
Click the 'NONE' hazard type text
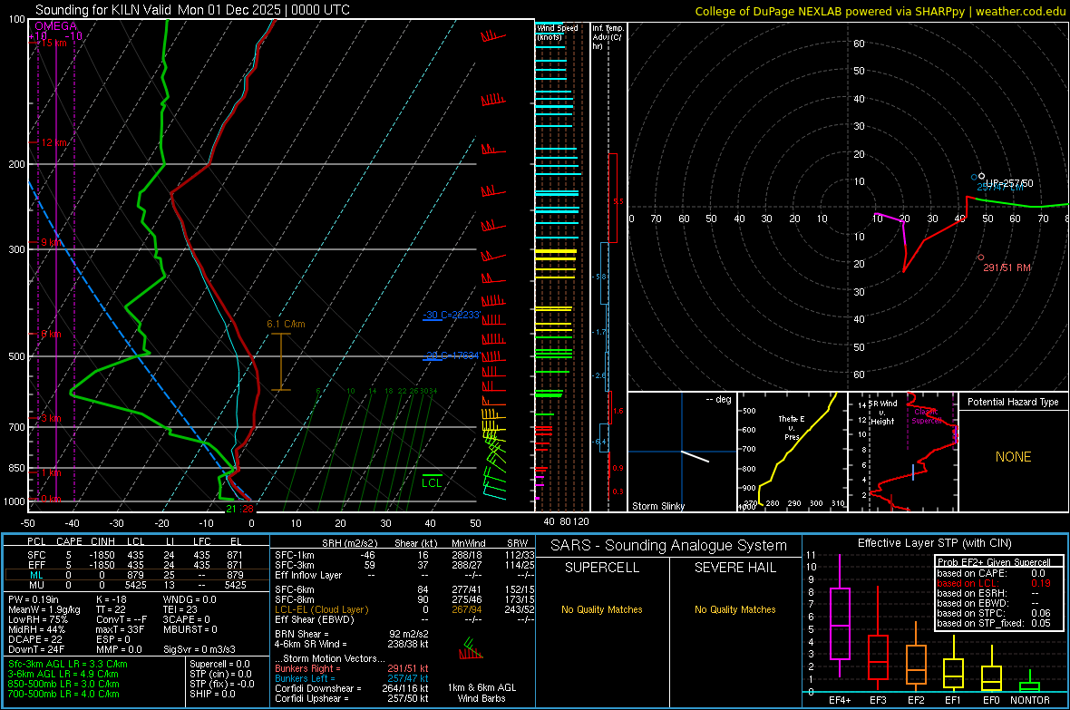pyautogui.click(x=1013, y=457)
